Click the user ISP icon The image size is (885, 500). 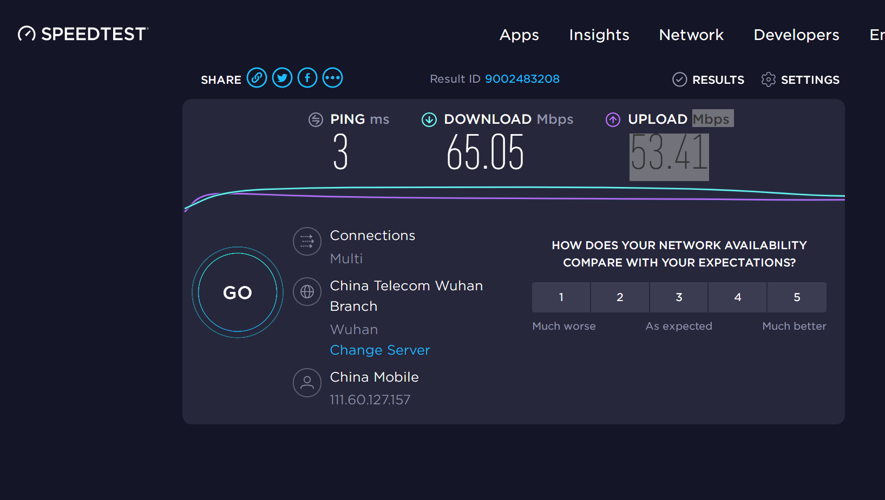point(307,383)
